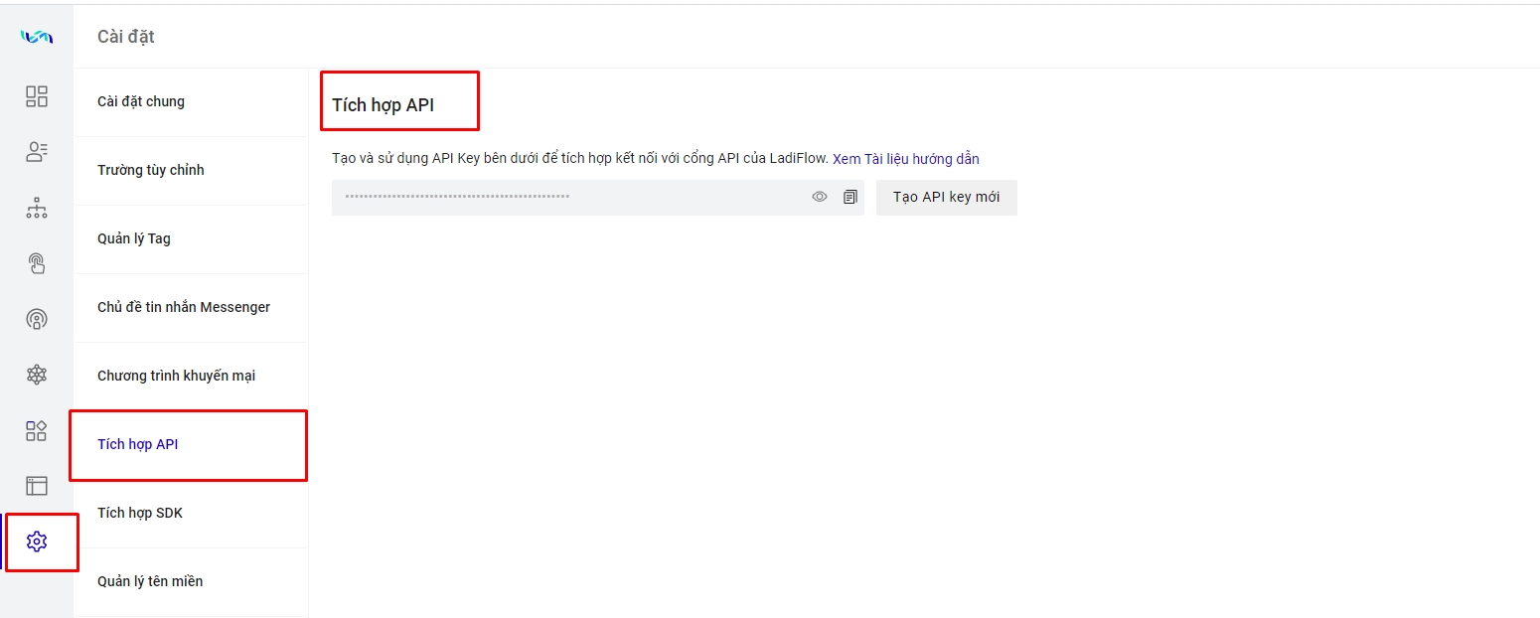Select "Chủ đề tin nhắn Messenger" menu item

tap(184, 307)
